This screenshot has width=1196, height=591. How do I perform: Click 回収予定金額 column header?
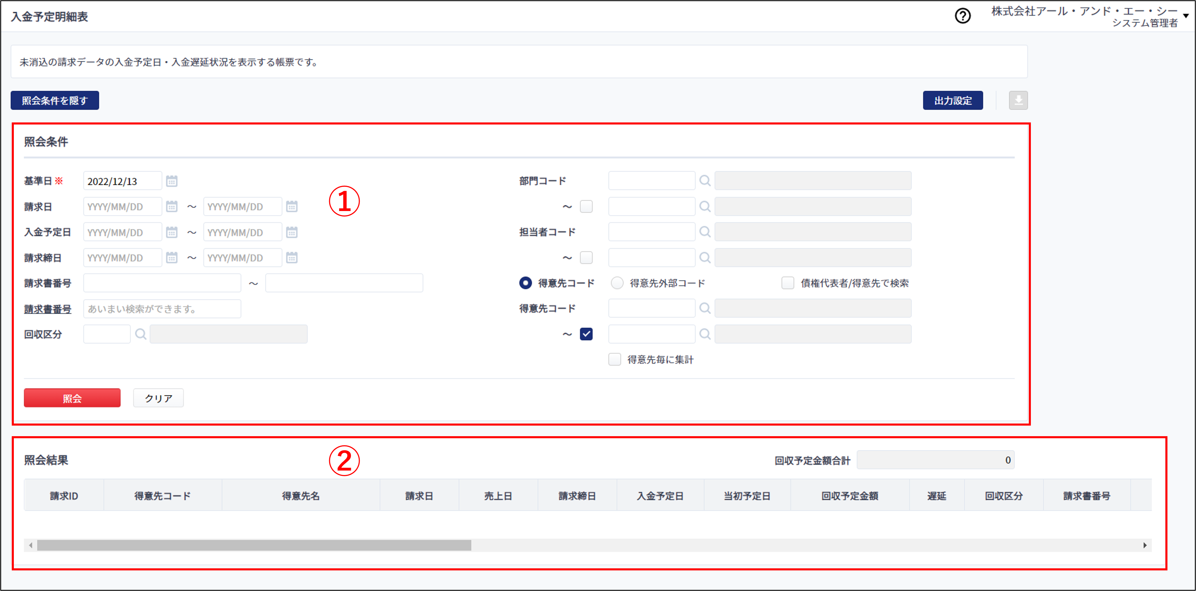[850, 496]
